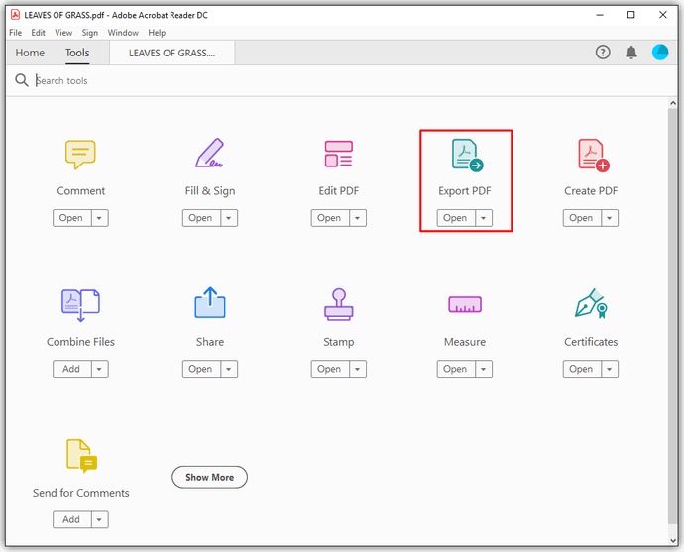Click the Edit PDF tool icon
Viewport: 684px width, 552px height.
[339, 154]
